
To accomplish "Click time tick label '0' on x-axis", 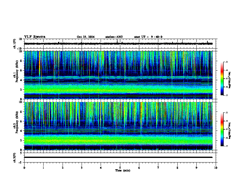I will pos(24,168).
